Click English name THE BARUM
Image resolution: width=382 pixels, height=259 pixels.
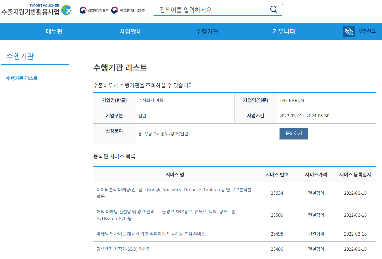(x=291, y=100)
